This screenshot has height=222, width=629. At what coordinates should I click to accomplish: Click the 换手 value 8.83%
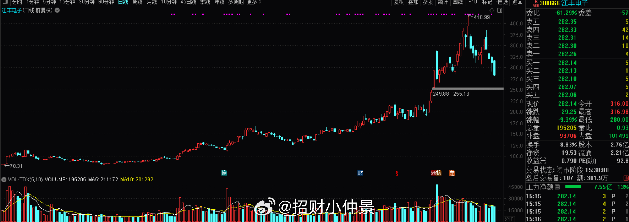pyautogui.click(x=568, y=145)
